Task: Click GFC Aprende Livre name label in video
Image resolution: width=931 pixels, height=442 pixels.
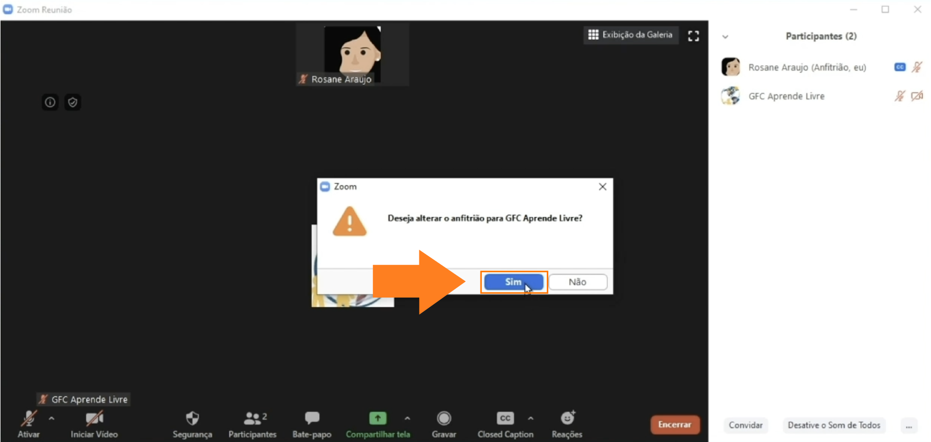Action: 84,399
